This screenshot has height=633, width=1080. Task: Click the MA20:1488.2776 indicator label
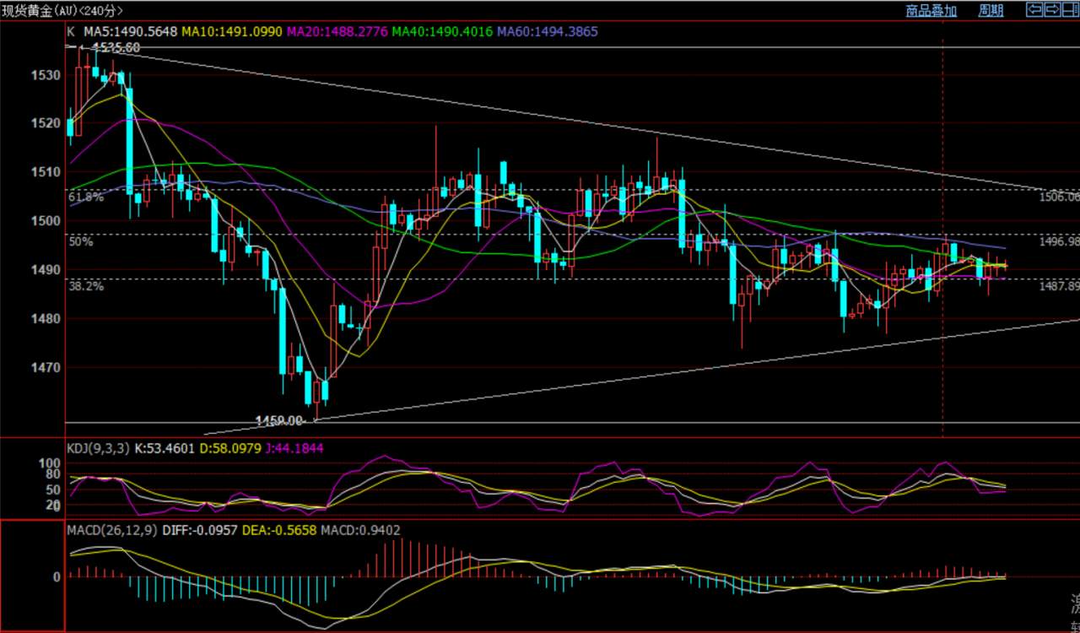pyautogui.click(x=337, y=31)
